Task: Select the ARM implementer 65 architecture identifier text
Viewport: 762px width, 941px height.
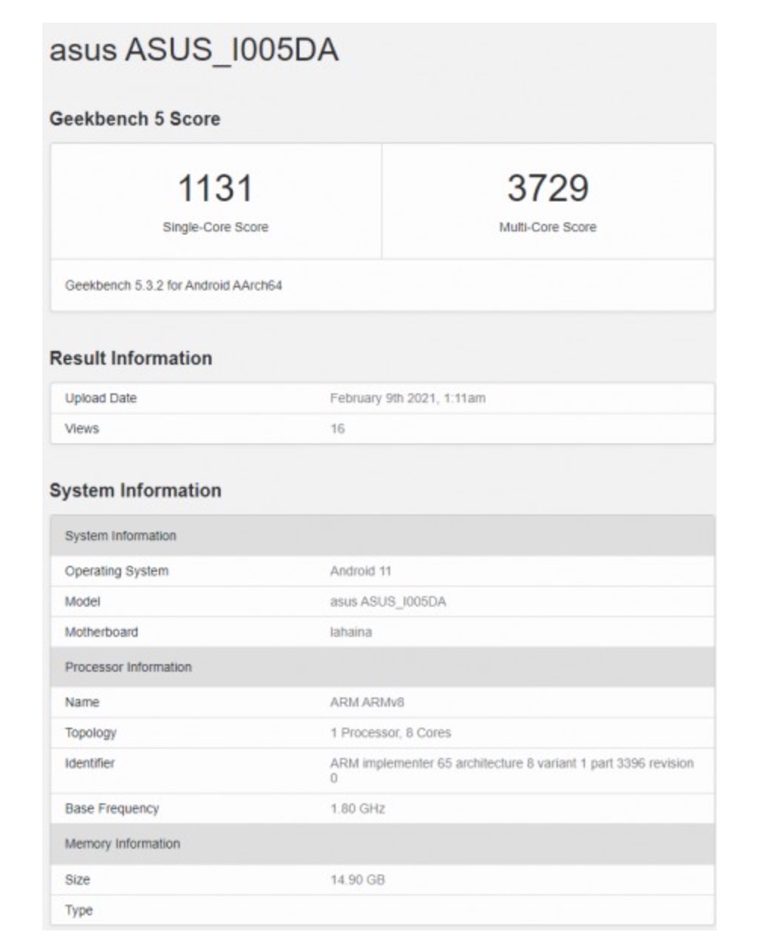Action: pos(512,770)
